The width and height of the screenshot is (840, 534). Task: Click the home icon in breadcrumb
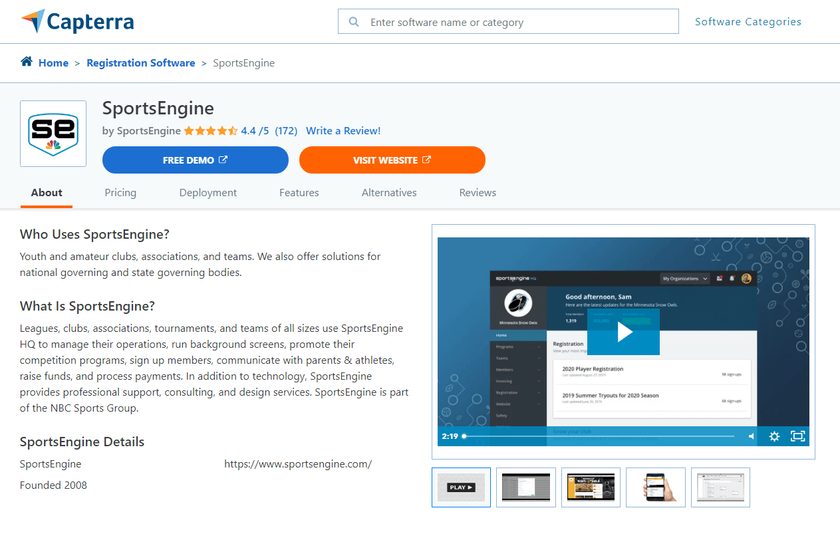27,62
